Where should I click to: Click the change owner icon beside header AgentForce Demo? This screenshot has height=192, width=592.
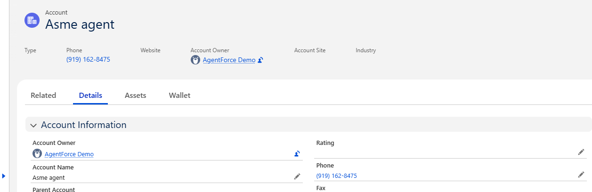(x=260, y=60)
